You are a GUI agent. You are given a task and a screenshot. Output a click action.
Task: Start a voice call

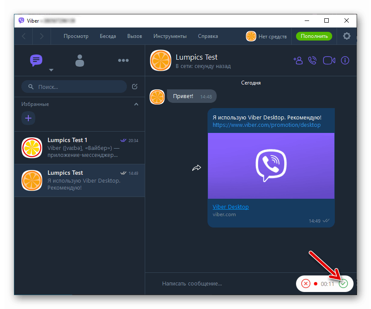pyautogui.click(x=312, y=60)
